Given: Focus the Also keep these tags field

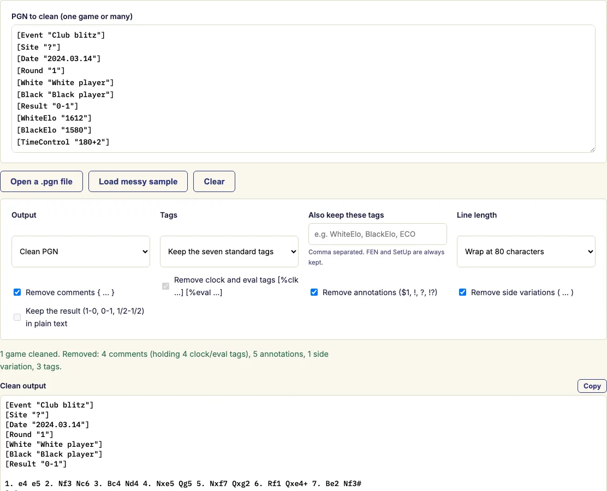Looking at the screenshot, I should [x=377, y=234].
